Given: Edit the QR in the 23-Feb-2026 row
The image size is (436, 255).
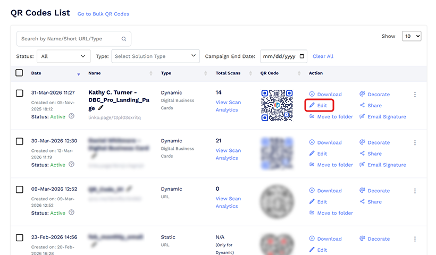Looking at the screenshot, I should [318, 250].
